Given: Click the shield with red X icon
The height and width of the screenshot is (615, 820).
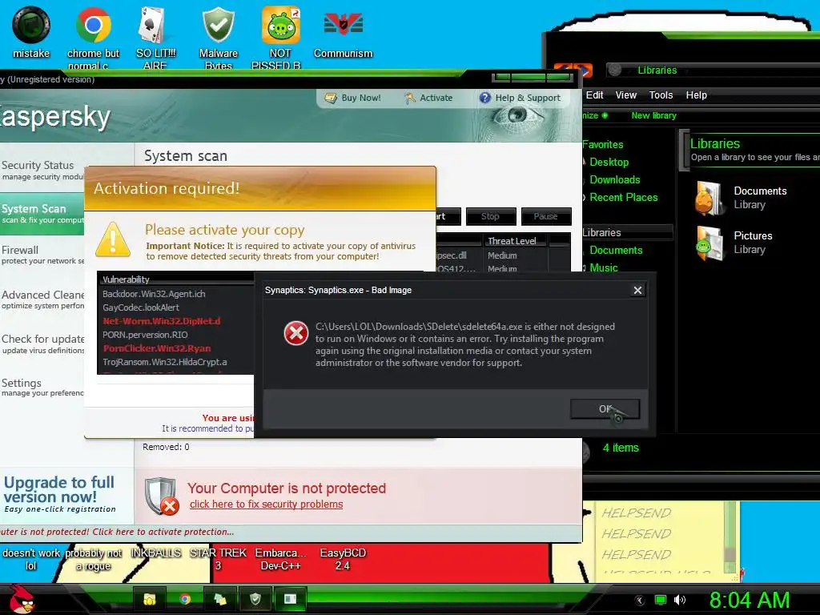Looking at the screenshot, I should pos(162,496).
